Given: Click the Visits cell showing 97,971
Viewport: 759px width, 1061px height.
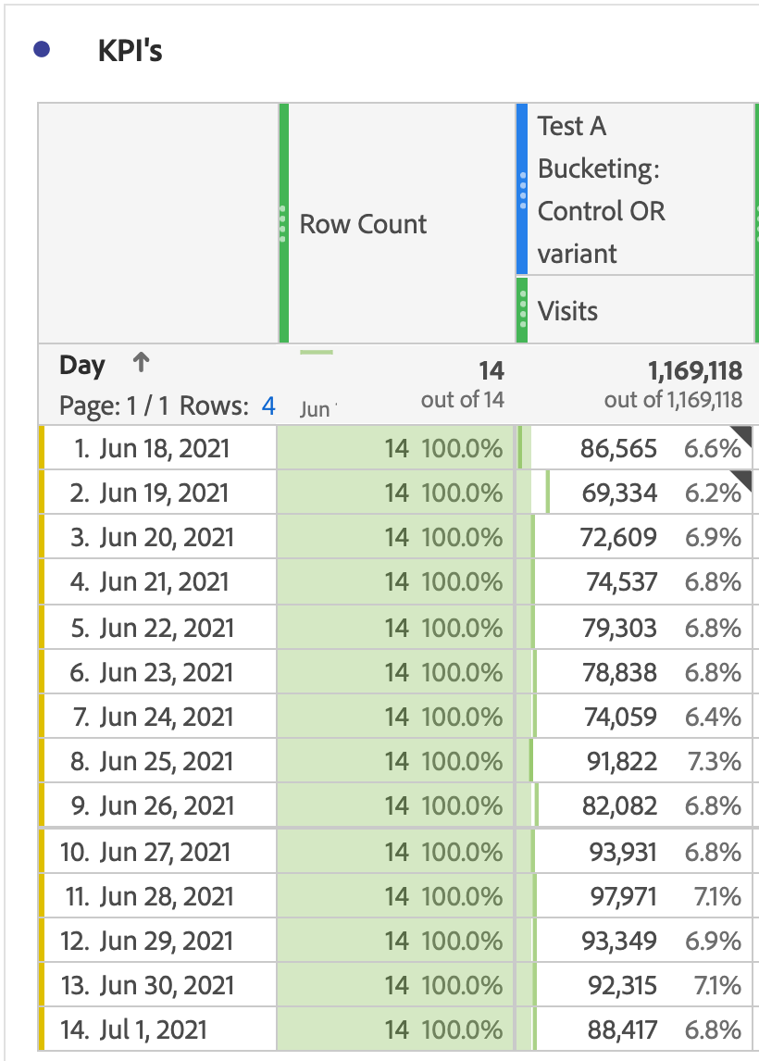Looking at the screenshot, I should (x=635, y=896).
